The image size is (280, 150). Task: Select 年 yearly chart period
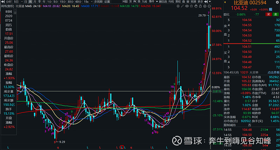(44, 2)
